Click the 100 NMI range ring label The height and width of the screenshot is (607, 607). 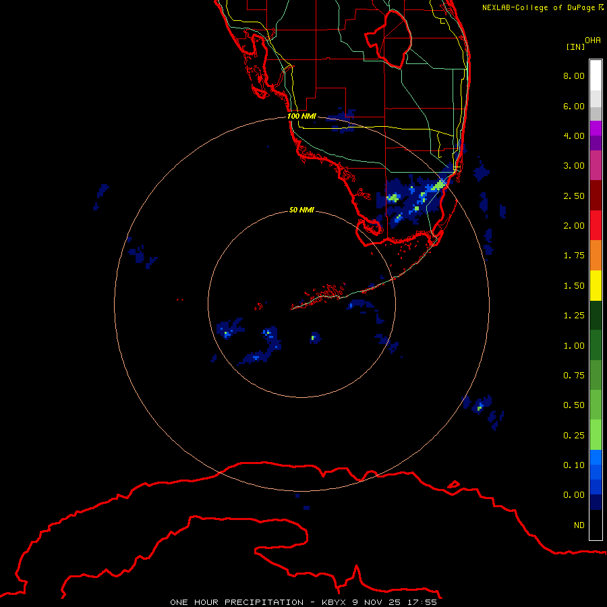pyautogui.click(x=301, y=116)
